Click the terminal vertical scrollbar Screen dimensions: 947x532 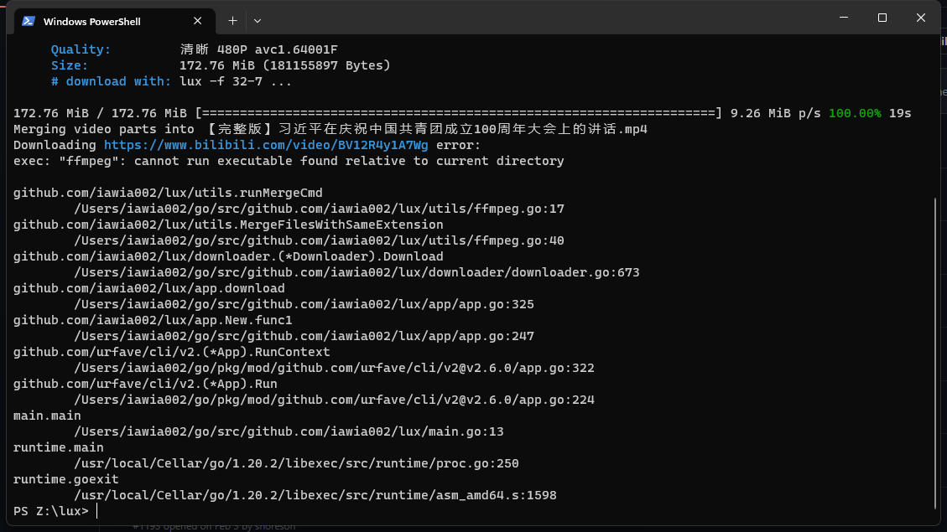coord(935,353)
